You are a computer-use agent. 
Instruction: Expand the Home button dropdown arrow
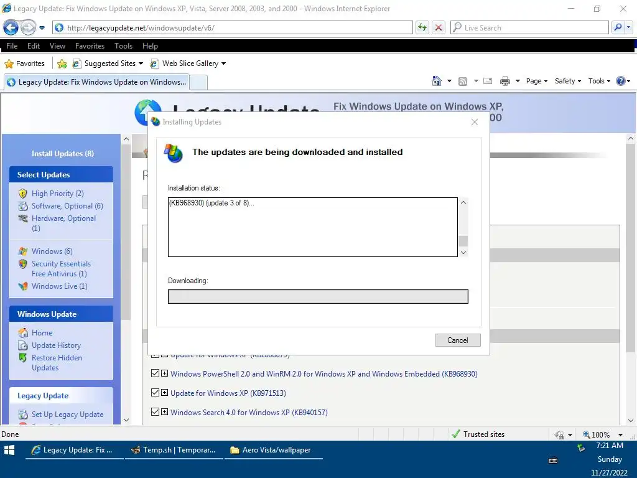[449, 81]
